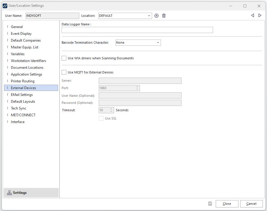Select Workstation Identifiers in sidebar
Viewport: 267px width, 211px height.
click(31, 61)
